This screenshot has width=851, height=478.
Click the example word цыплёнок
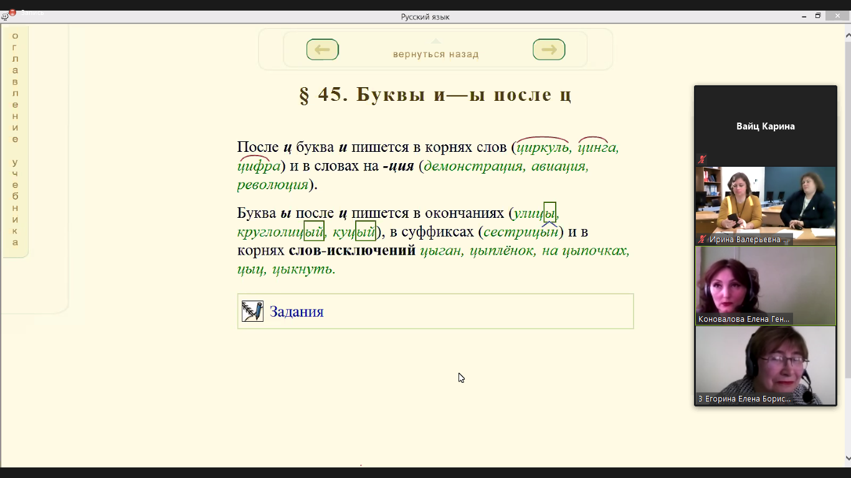501,251
